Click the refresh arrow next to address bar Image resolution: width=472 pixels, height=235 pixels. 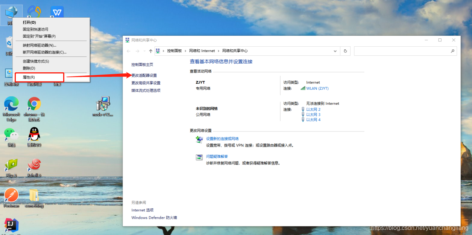(x=345, y=51)
